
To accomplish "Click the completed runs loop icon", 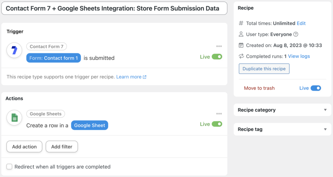I will (241, 56).
